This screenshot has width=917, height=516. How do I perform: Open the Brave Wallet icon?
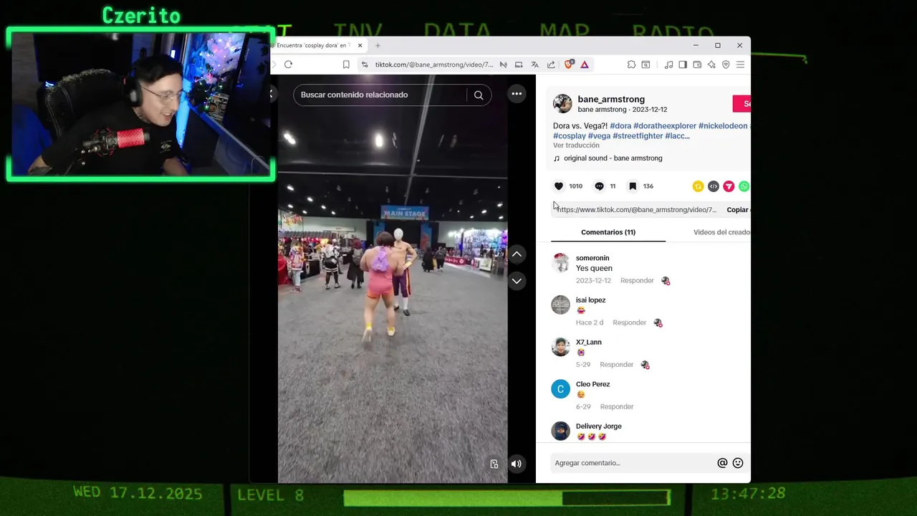click(x=697, y=64)
